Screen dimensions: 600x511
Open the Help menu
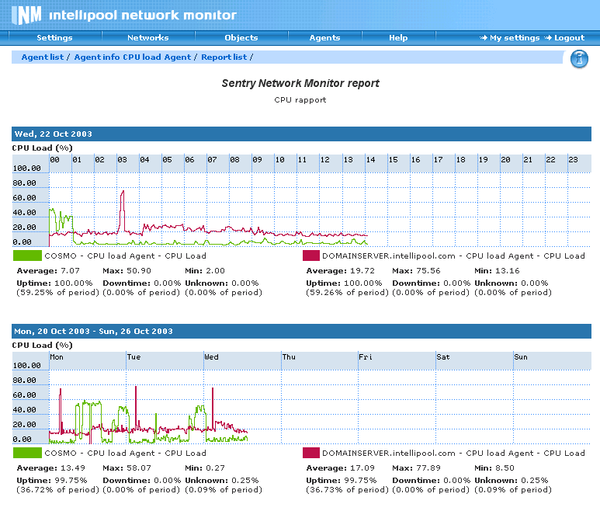click(x=398, y=38)
